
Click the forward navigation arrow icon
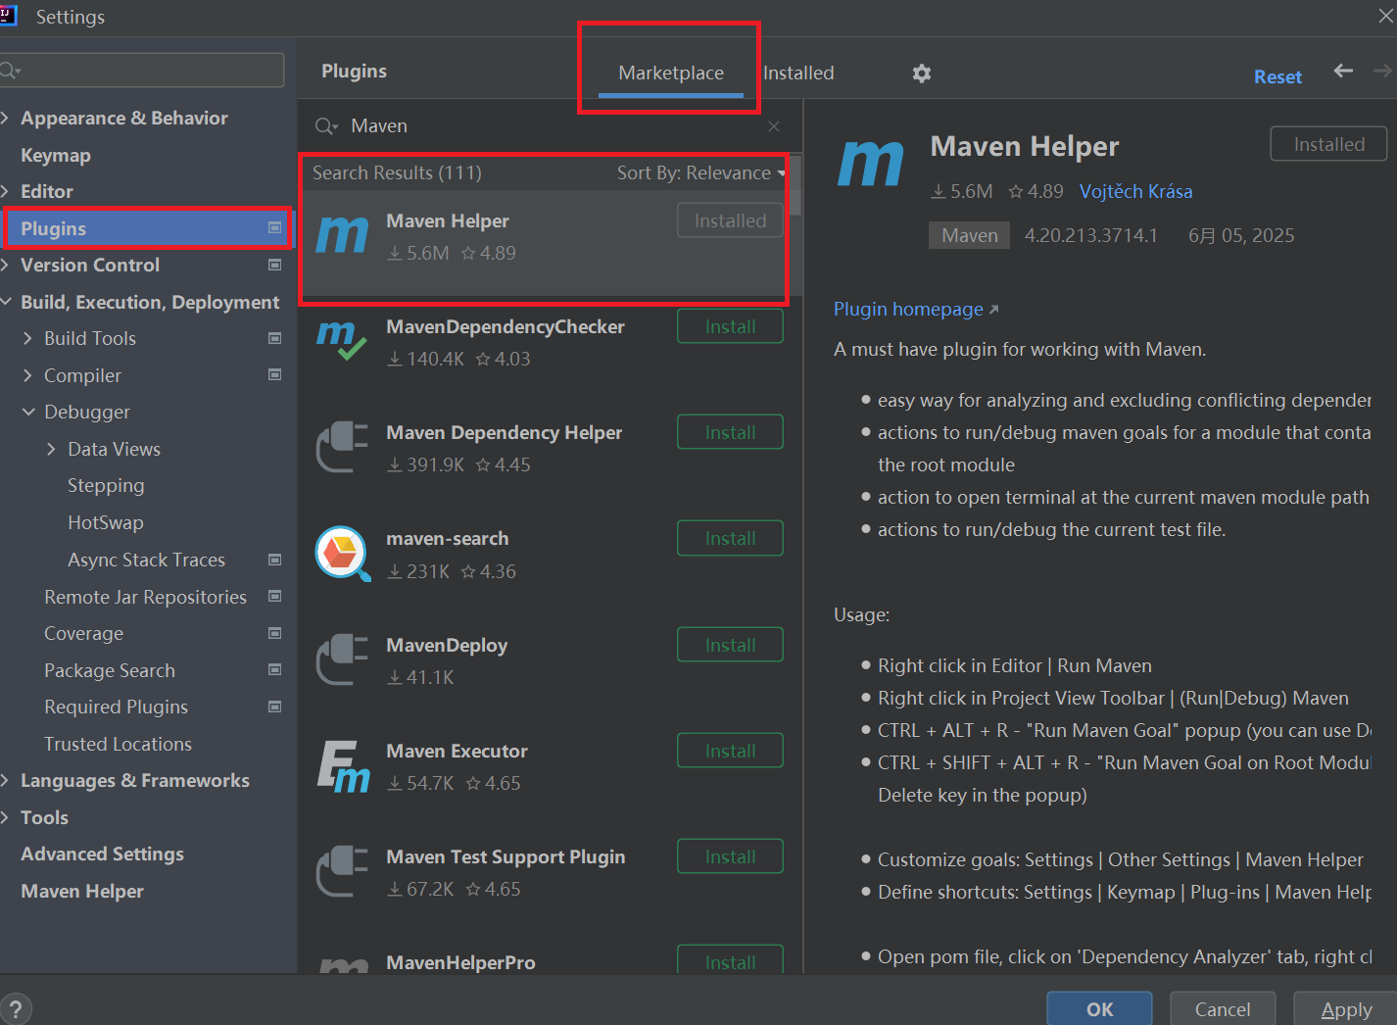1382,71
